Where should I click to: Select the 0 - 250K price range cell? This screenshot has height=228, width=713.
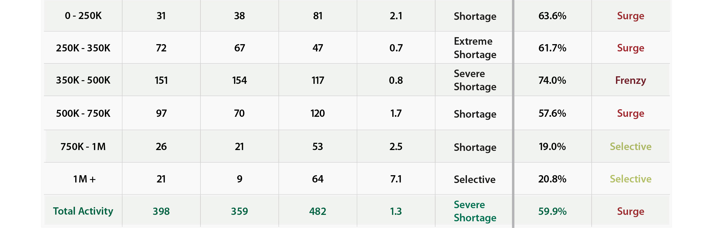coord(83,16)
